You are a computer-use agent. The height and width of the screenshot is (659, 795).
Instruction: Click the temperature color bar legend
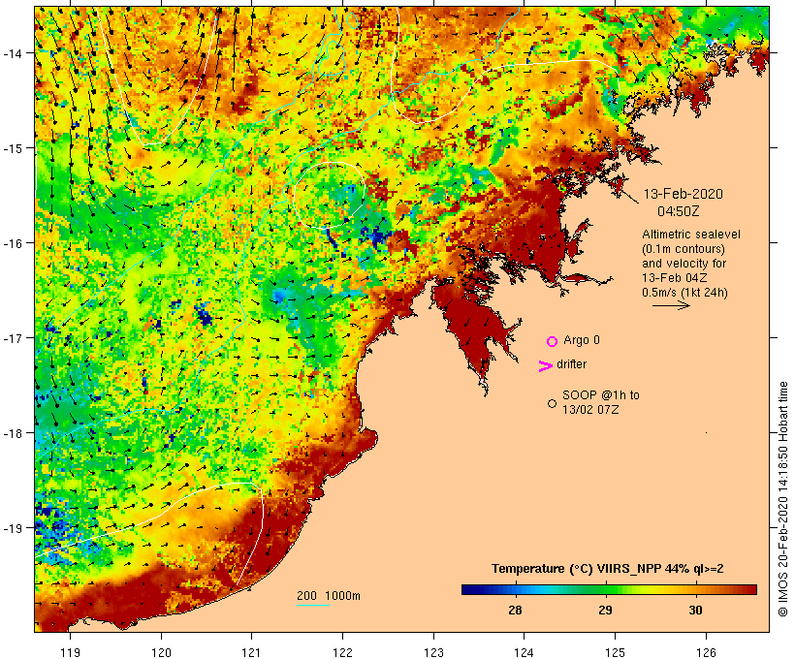click(609, 589)
